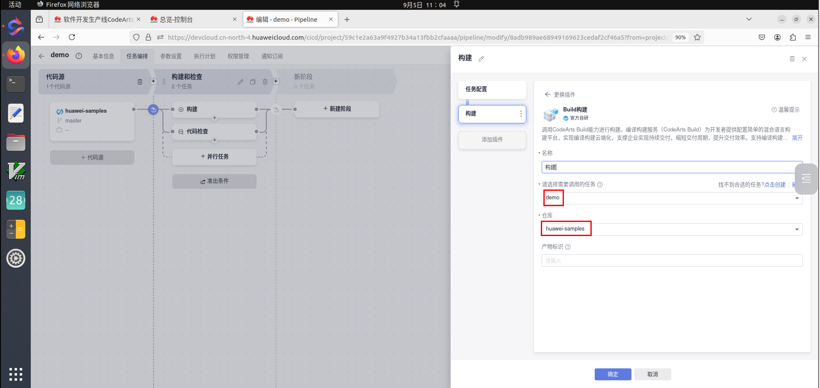Open the 参数设置 tab
This screenshot has height=388, width=820.
tap(171, 56)
